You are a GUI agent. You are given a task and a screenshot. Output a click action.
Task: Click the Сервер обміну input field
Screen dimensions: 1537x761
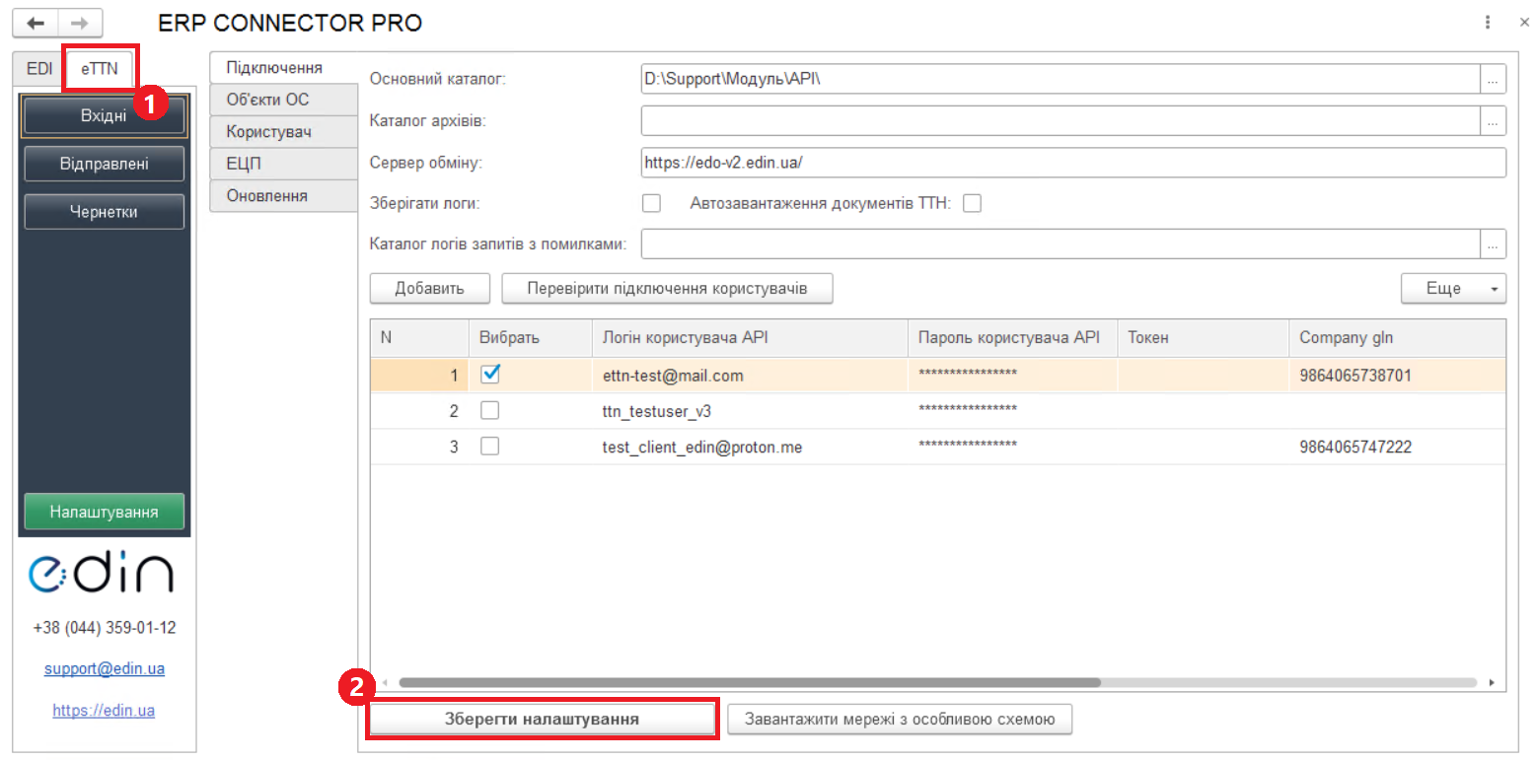click(x=1072, y=163)
